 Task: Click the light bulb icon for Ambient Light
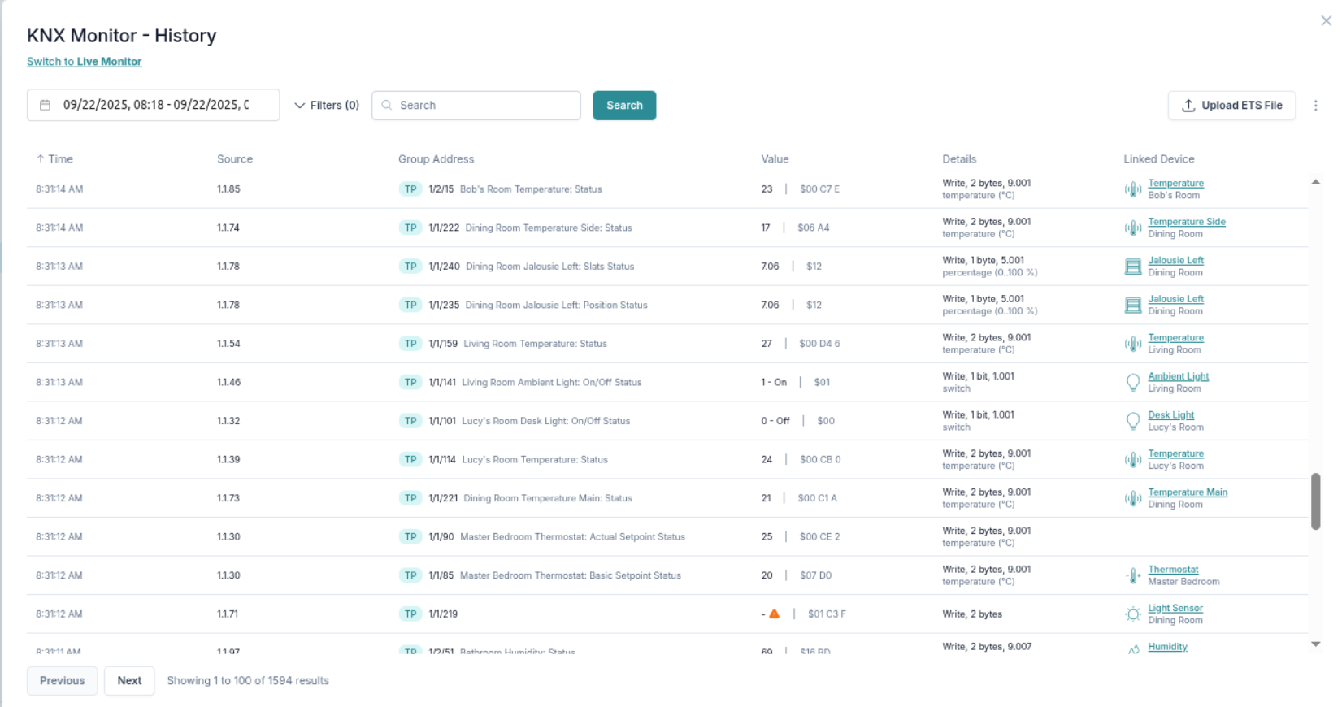pyautogui.click(x=1132, y=383)
